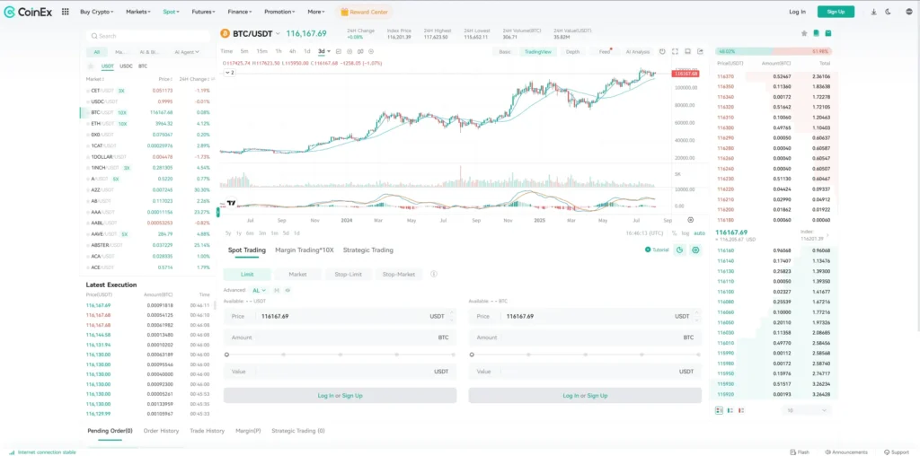Toggle the M advanced order option
Viewport: 920px width, 456px height.
click(277, 290)
